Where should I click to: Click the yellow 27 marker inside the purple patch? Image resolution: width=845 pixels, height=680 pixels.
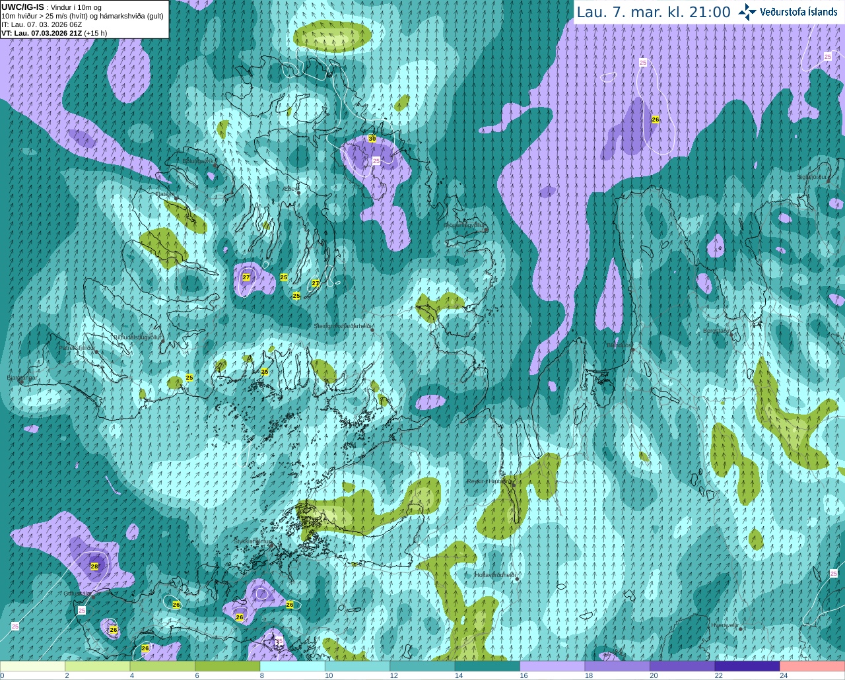(x=246, y=277)
